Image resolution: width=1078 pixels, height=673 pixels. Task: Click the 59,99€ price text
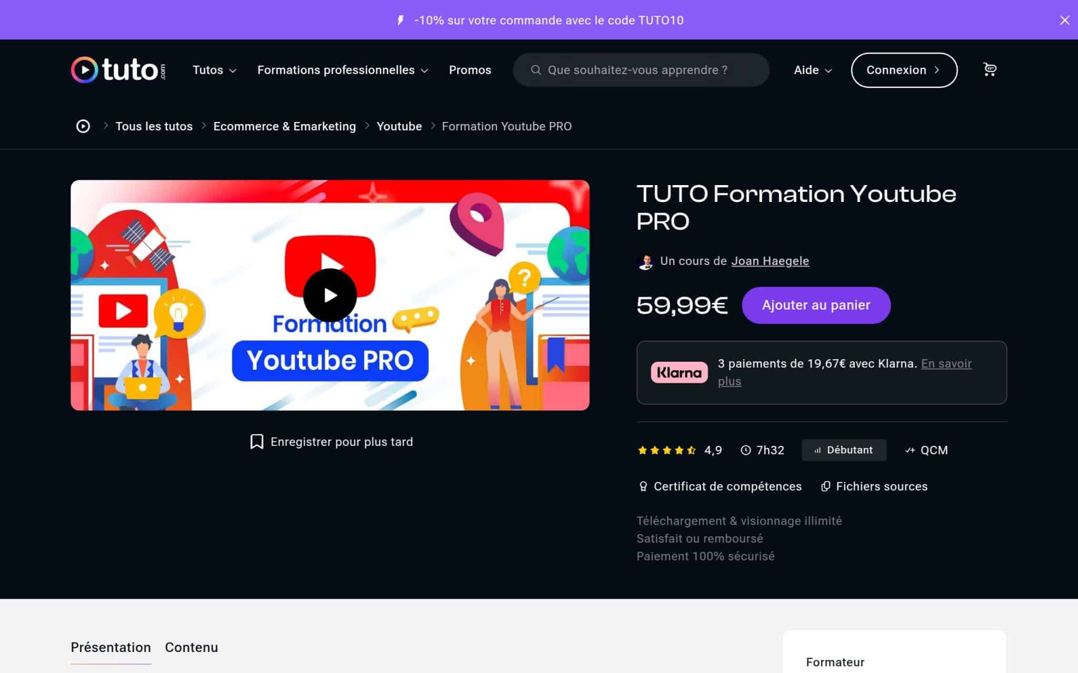click(682, 305)
